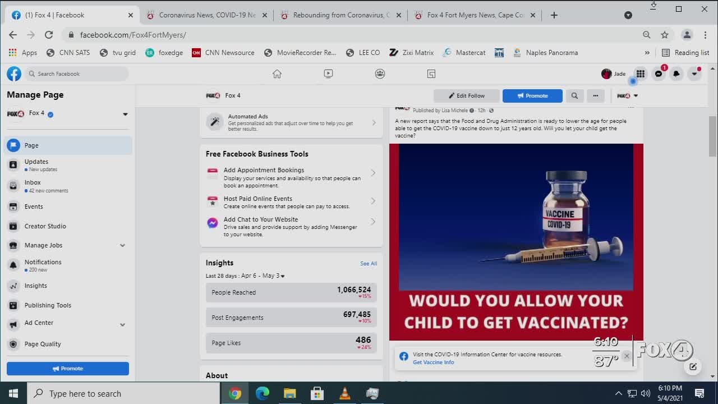The width and height of the screenshot is (718, 404).
Task: Bookmark this page with star icon
Action: point(665,35)
